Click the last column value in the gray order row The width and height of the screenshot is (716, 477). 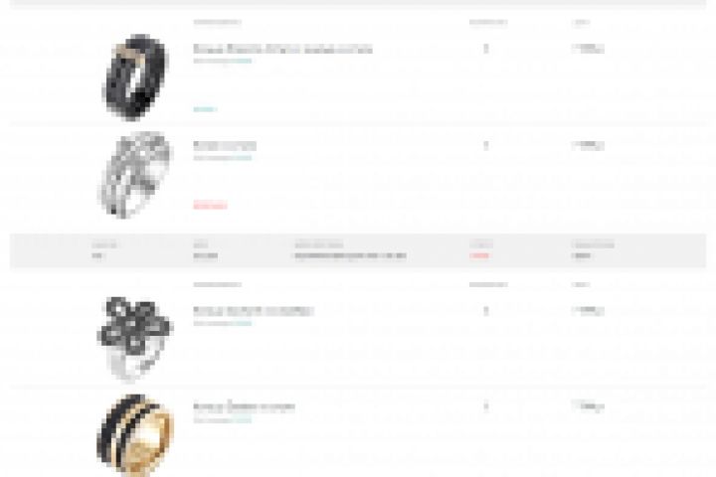[x=581, y=255]
